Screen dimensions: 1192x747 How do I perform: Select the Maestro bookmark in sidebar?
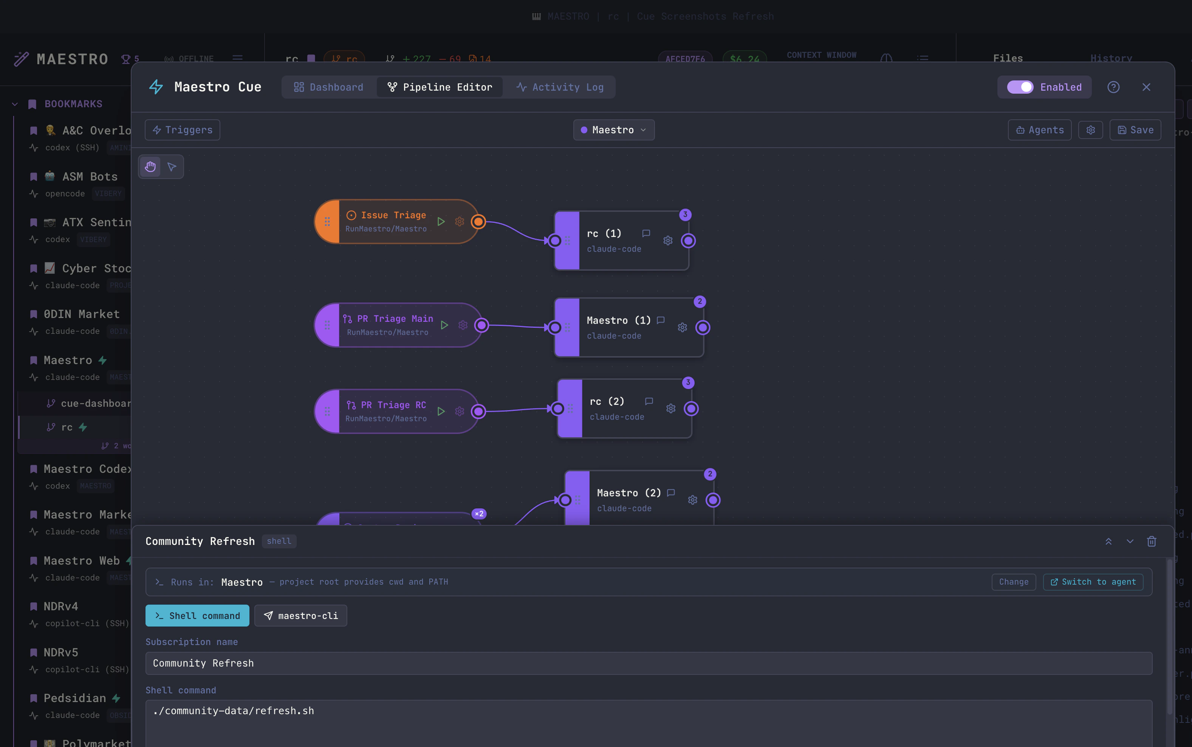74,367
